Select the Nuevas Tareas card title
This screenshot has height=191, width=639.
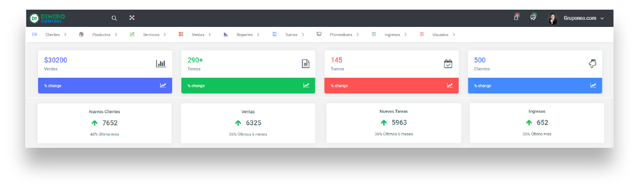pos(394,111)
